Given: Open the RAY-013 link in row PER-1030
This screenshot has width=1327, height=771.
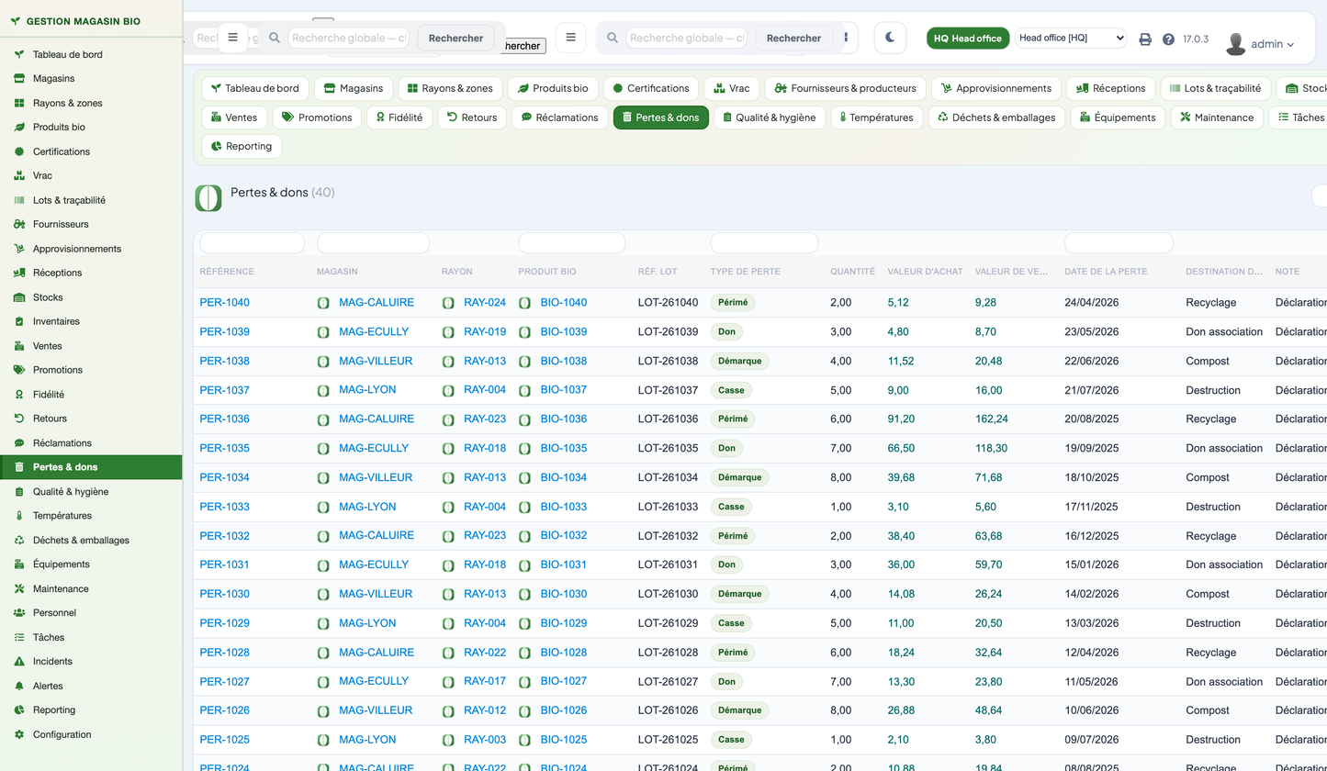Looking at the screenshot, I should click(485, 594).
